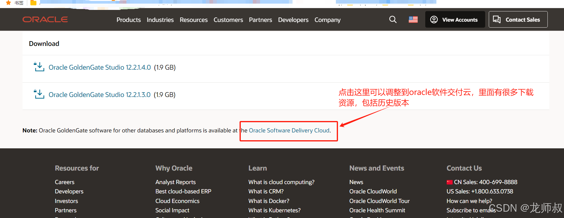Open Analyst Reports link
This screenshot has height=218, width=564.
pyautogui.click(x=175, y=182)
